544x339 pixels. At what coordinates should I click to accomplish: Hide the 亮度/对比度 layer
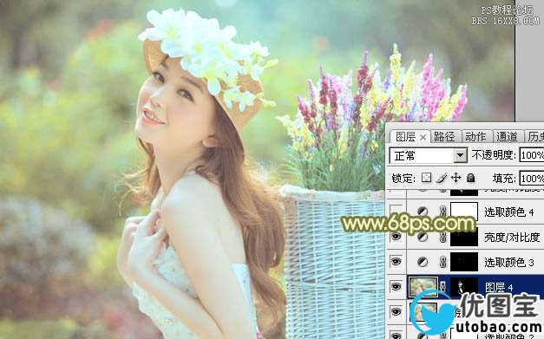click(x=397, y=237)
